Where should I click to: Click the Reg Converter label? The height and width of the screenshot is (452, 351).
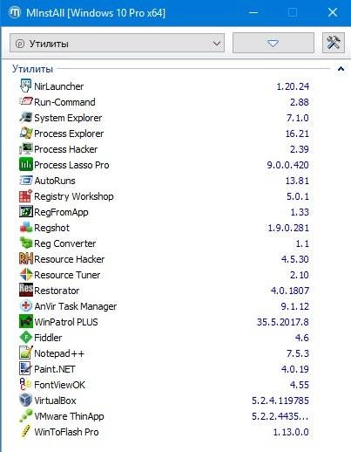click(65, 243)
